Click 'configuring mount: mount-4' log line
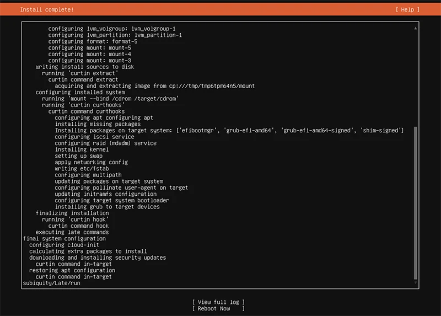The height and width of the screenshot is (316, 441). click(90, 54)
